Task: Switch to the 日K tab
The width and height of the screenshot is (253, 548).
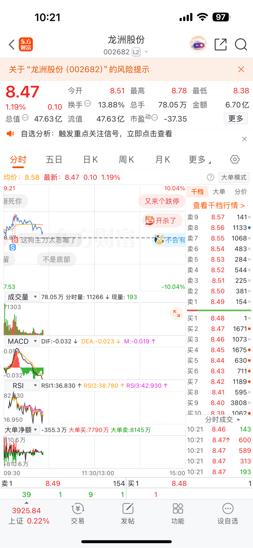Action: (x=90, y=160)
